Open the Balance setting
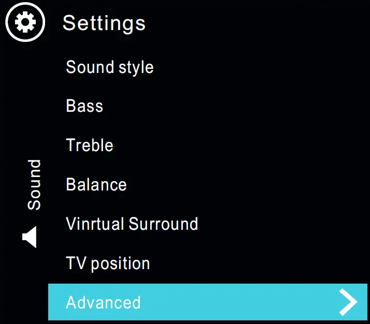The image size is (370, 324). point(96,185)
